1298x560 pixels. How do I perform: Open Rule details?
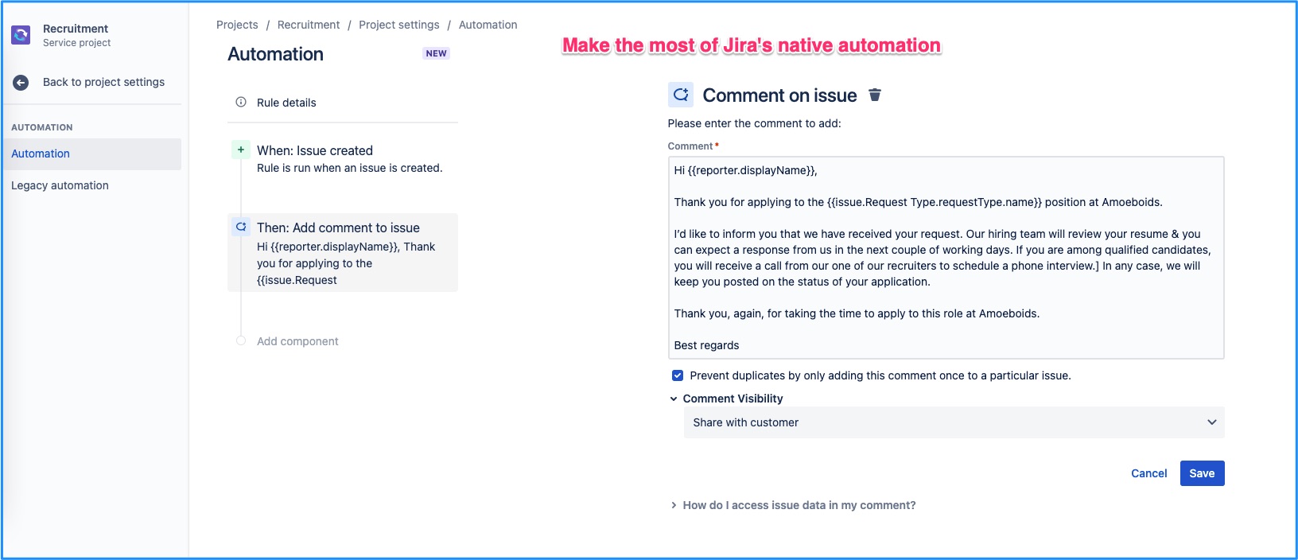[286, 103]
